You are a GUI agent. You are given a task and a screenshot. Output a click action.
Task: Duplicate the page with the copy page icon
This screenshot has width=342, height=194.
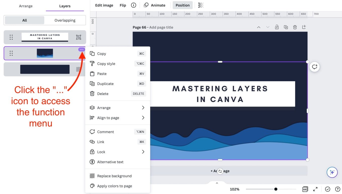(286, 27)
